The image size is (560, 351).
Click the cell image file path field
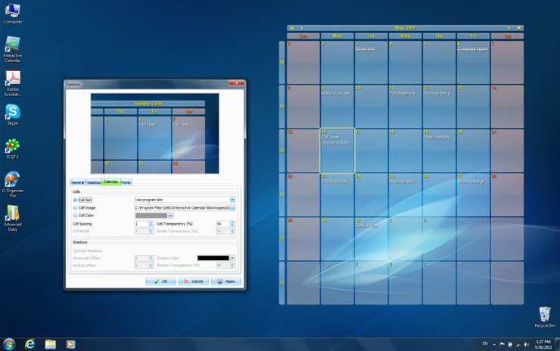(x=182, y=208)
